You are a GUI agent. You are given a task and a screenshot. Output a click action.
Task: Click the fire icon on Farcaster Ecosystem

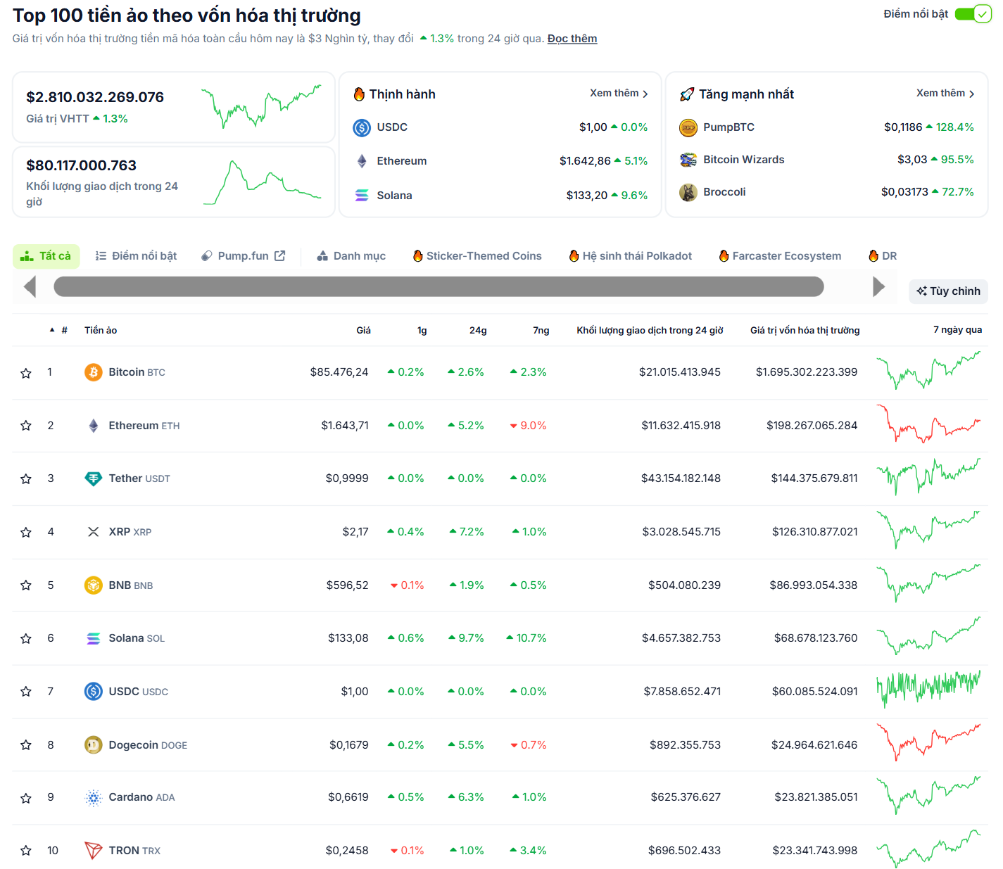(724, 256)
